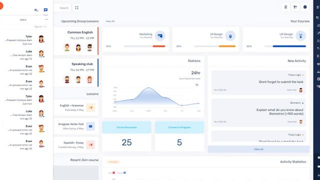Click the Spanish - Essey red icon

90,145
